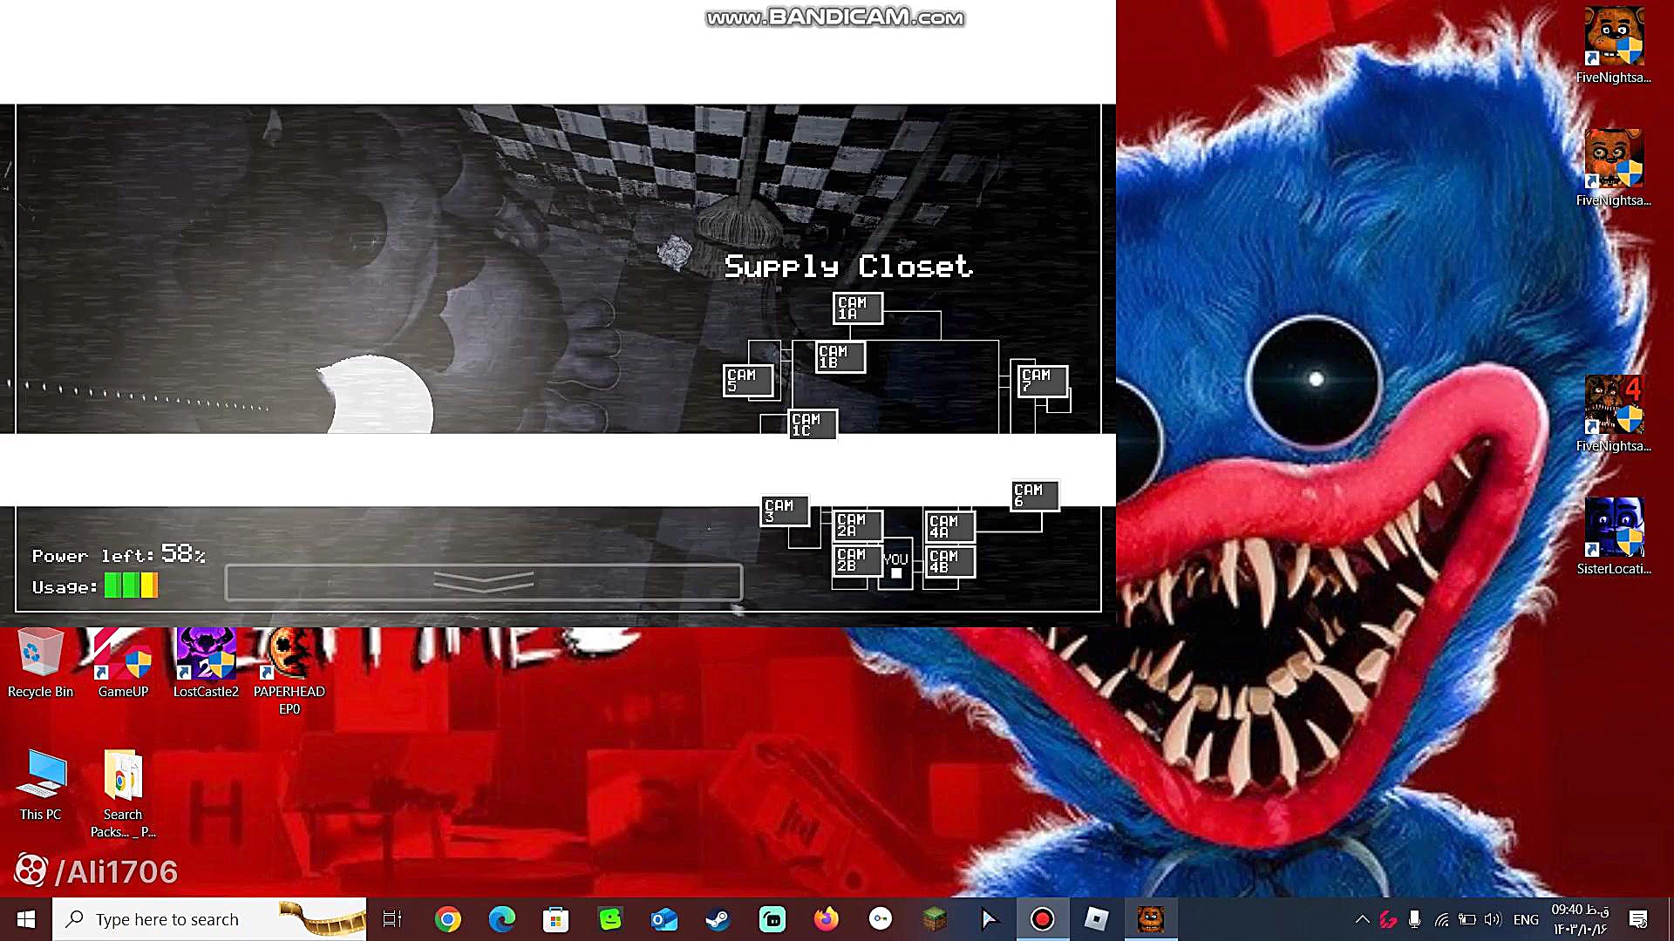The height and width of the screenshot is (941, 1674).
Task: Switch to CAM 2B feed
Action: click(x=858, y=560)
